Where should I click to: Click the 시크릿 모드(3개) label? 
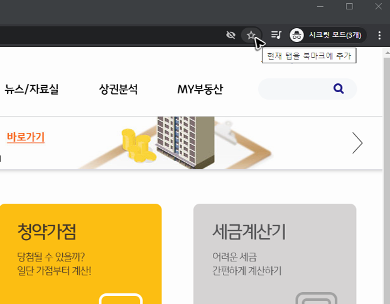[x=335, y=35]
